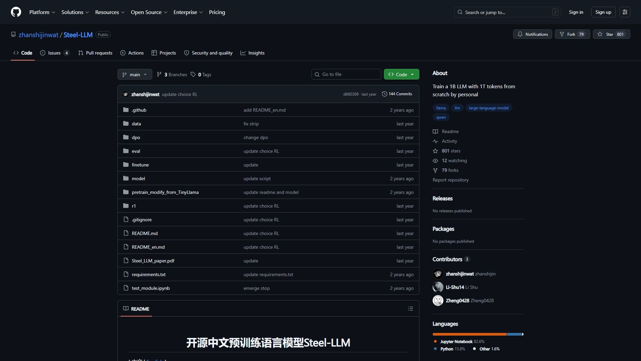Click the test_module.ipynb file icon

[x=126, y=288]
